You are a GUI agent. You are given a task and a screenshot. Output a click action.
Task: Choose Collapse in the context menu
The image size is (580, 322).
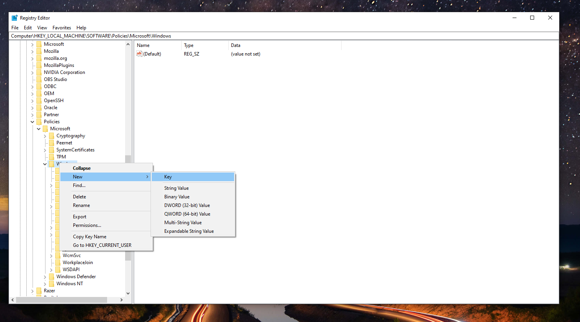coord(106,168)
